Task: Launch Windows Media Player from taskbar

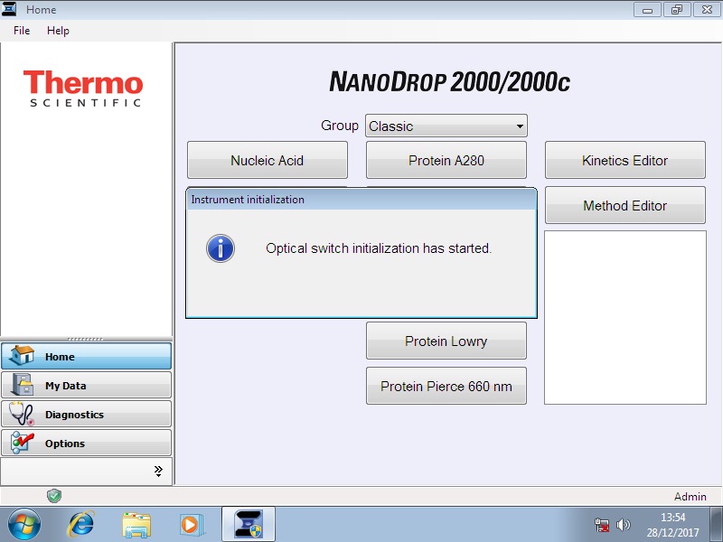Action: [191, 525]
